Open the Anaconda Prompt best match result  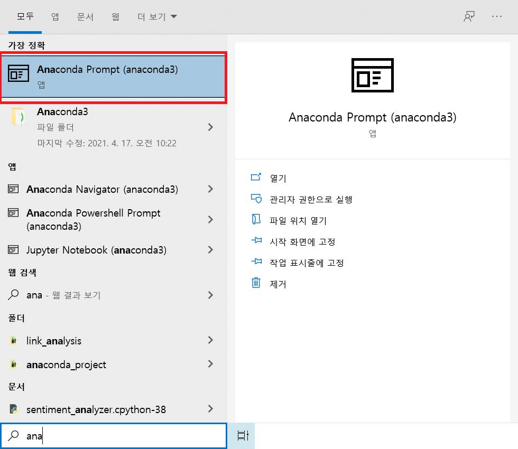coord(113,77)
